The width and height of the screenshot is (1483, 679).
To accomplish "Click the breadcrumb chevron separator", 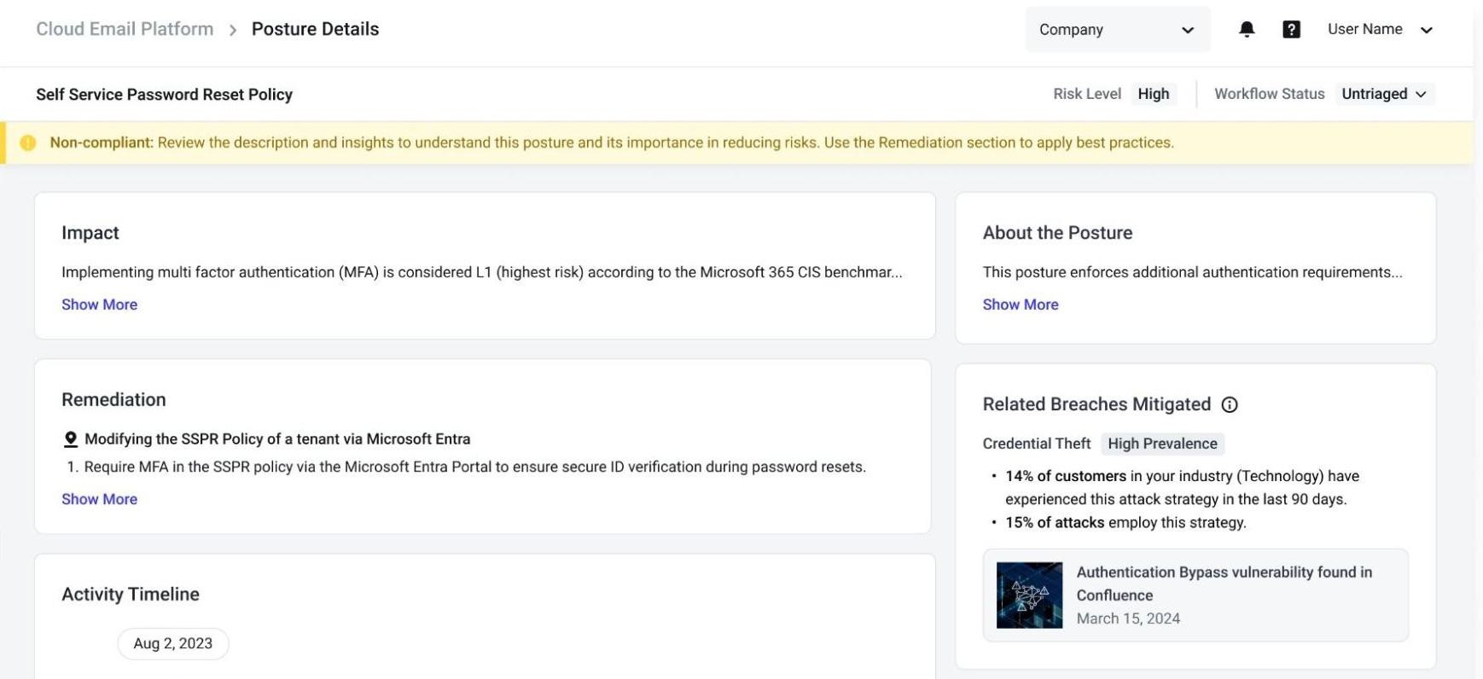I will tap(232, 30).
